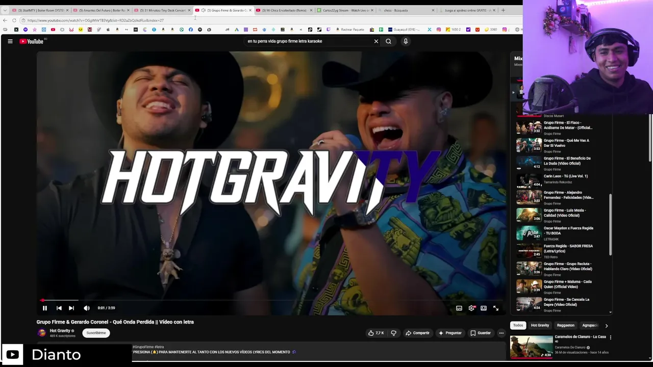The image size is (653, 367).
Task: Close the Grupo Firme & Gerardo tab
Action: [x=250, y=10]
